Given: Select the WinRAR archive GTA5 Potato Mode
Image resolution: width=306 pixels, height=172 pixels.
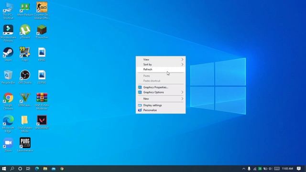Looking at the screenshot, I should coord(42,101).
